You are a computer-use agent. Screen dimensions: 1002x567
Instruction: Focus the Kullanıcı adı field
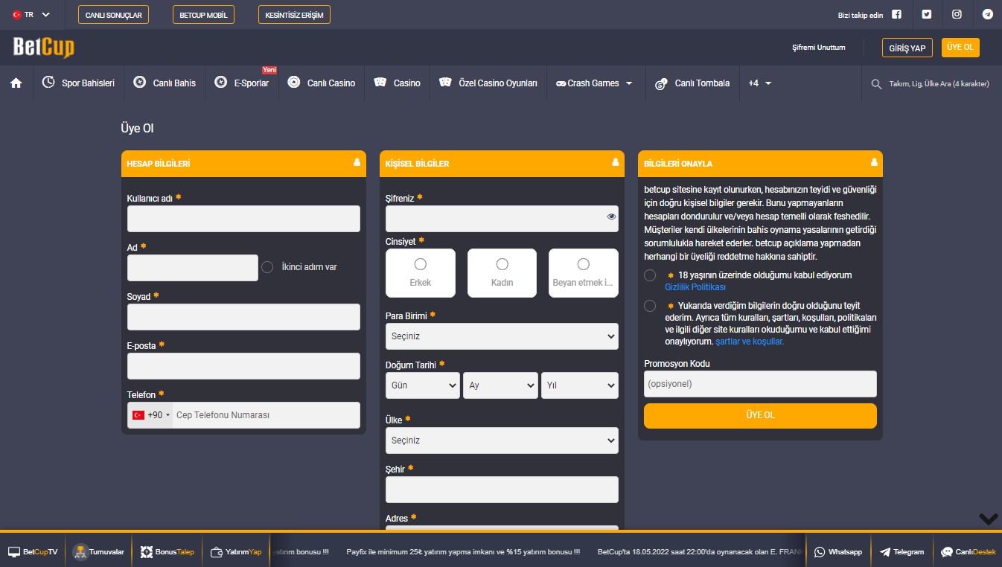243,219
